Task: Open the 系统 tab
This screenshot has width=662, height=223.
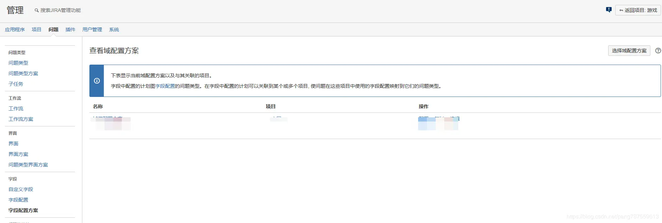Action: pos(114,29)
